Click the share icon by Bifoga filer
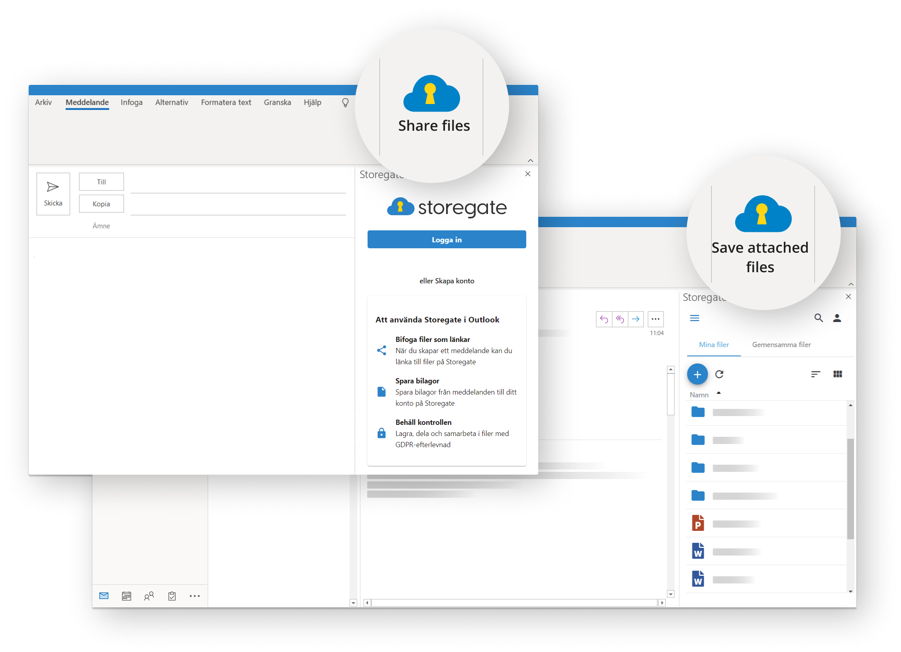The height and width of the screenshot is (652, 901). click(x=382, y=350)
